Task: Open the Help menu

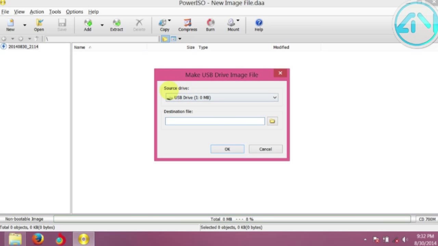Action: 93,12
